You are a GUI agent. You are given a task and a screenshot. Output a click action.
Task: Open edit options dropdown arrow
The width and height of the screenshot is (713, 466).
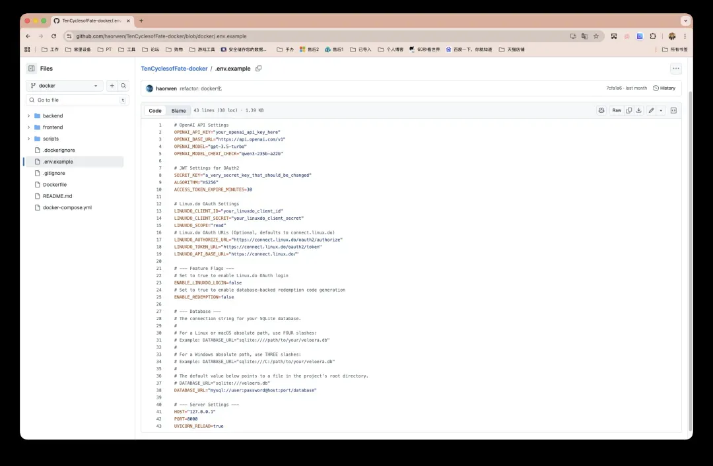point(661,110)
